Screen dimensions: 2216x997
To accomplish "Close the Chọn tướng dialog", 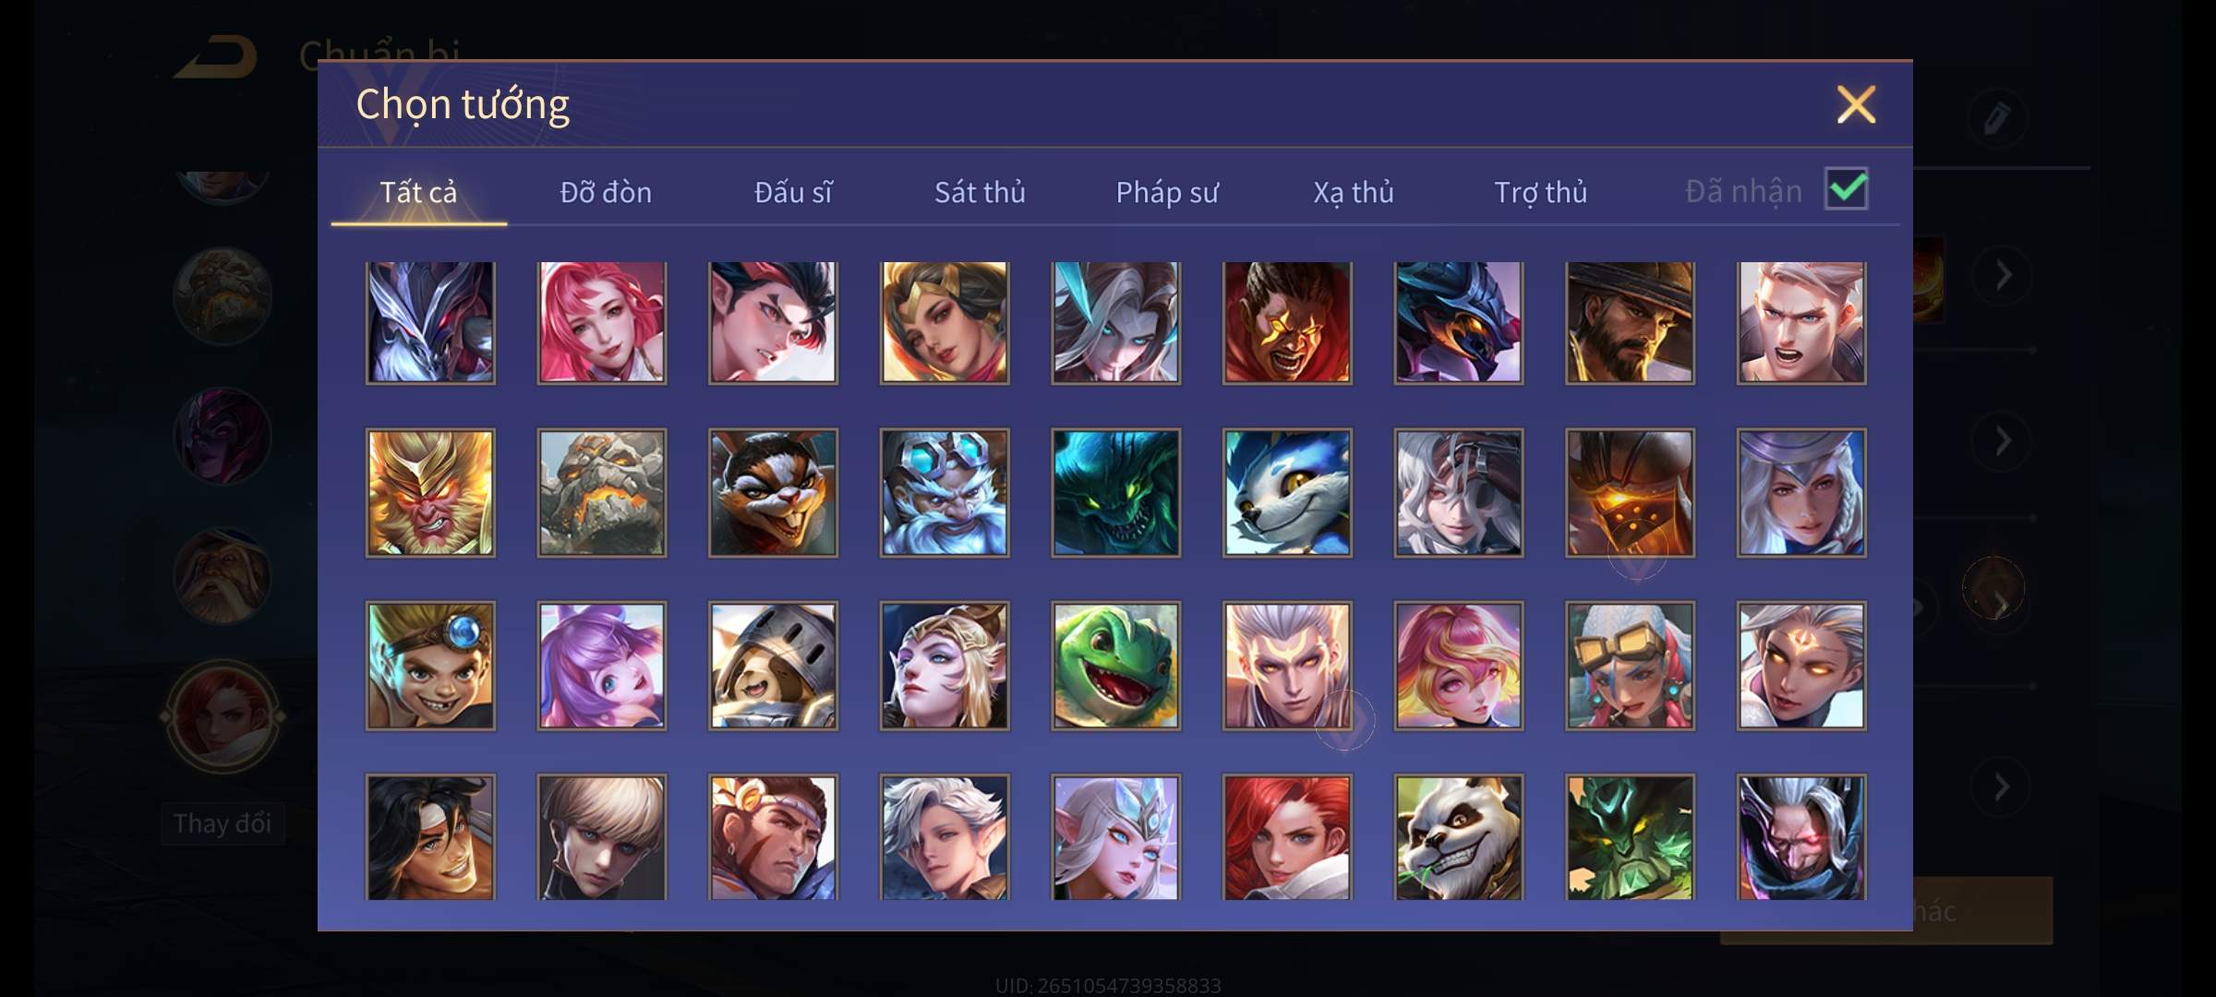I will coord(1856,104).
